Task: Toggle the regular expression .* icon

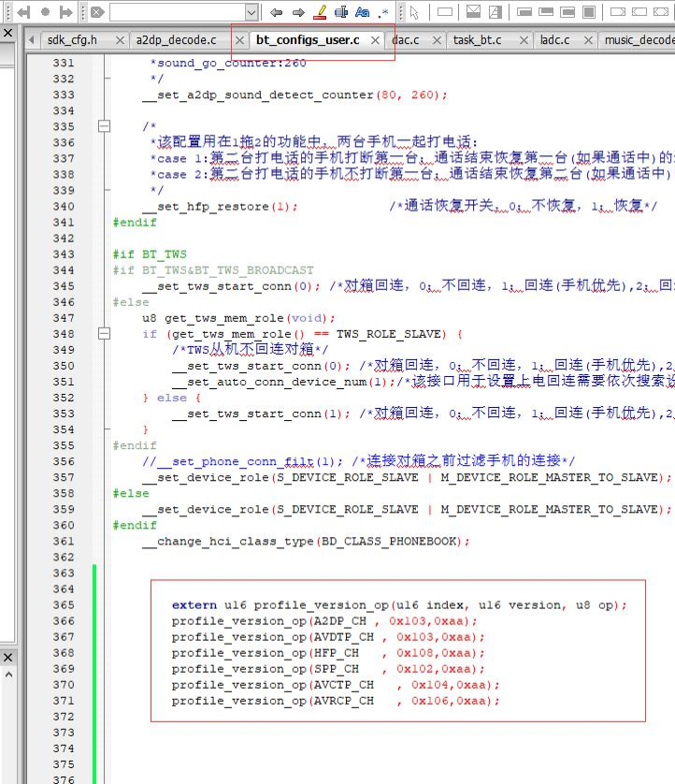Action: pyautogui.click(x=383, y=12)
